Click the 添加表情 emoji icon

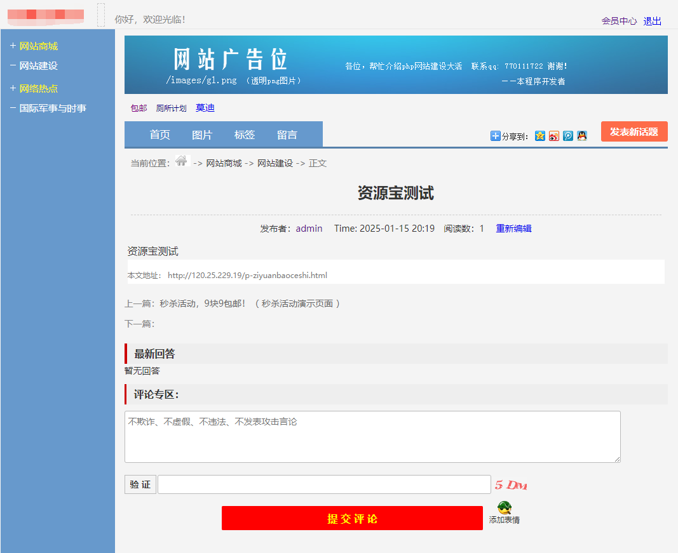(505, 509)
